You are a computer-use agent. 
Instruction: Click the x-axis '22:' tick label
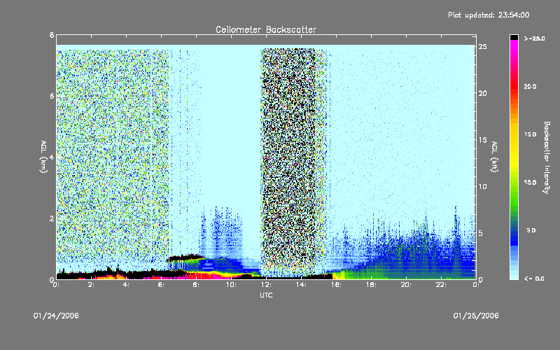(441, 285)
